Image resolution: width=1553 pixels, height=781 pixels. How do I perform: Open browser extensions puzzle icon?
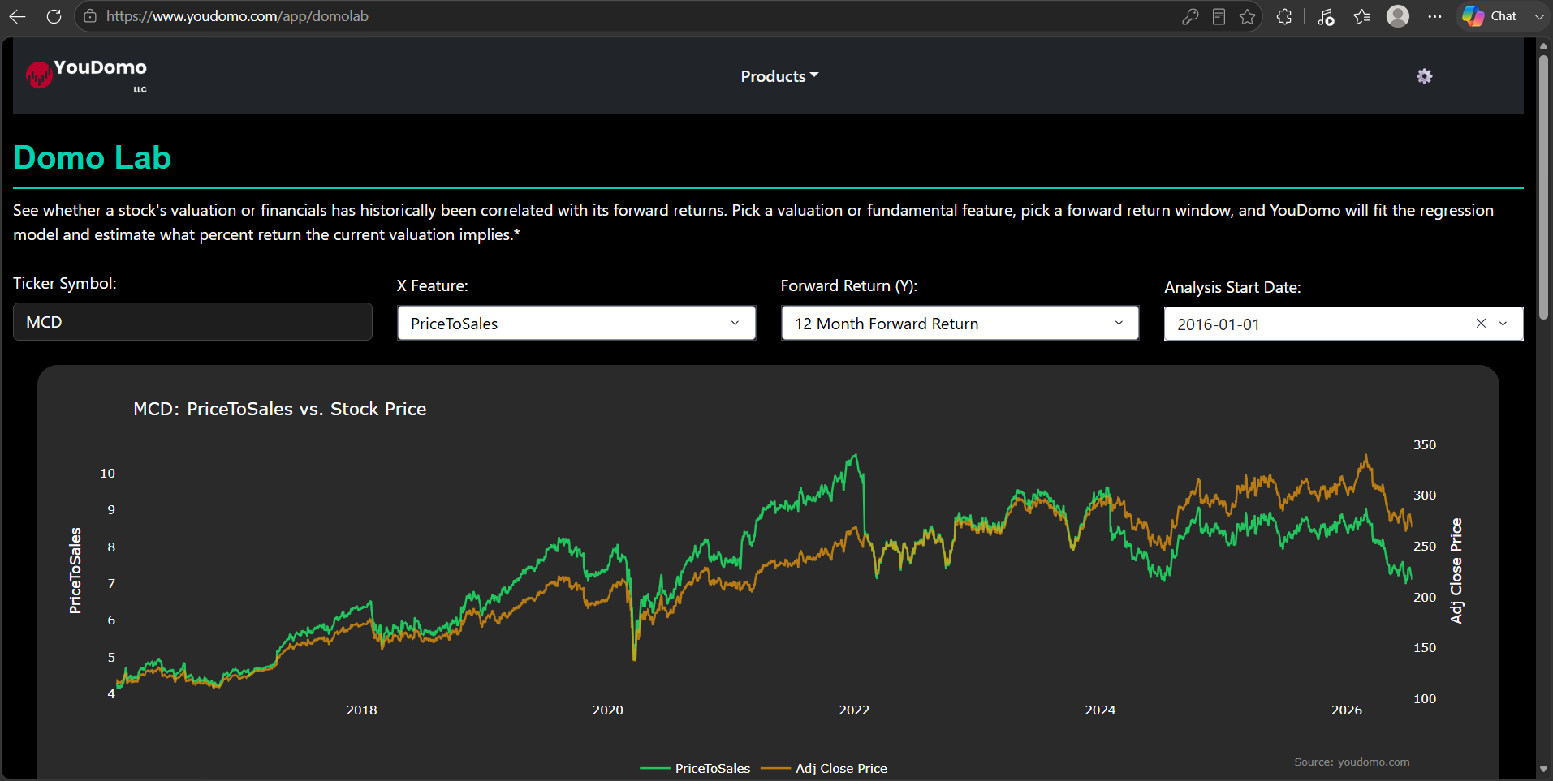point(1284,16)
